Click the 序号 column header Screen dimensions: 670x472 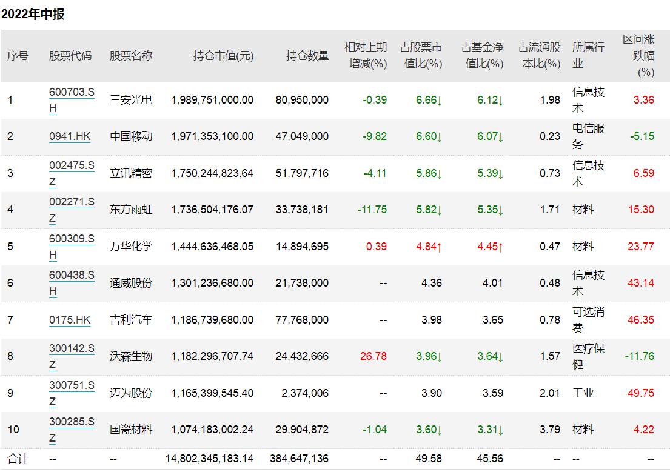(18, 56)
